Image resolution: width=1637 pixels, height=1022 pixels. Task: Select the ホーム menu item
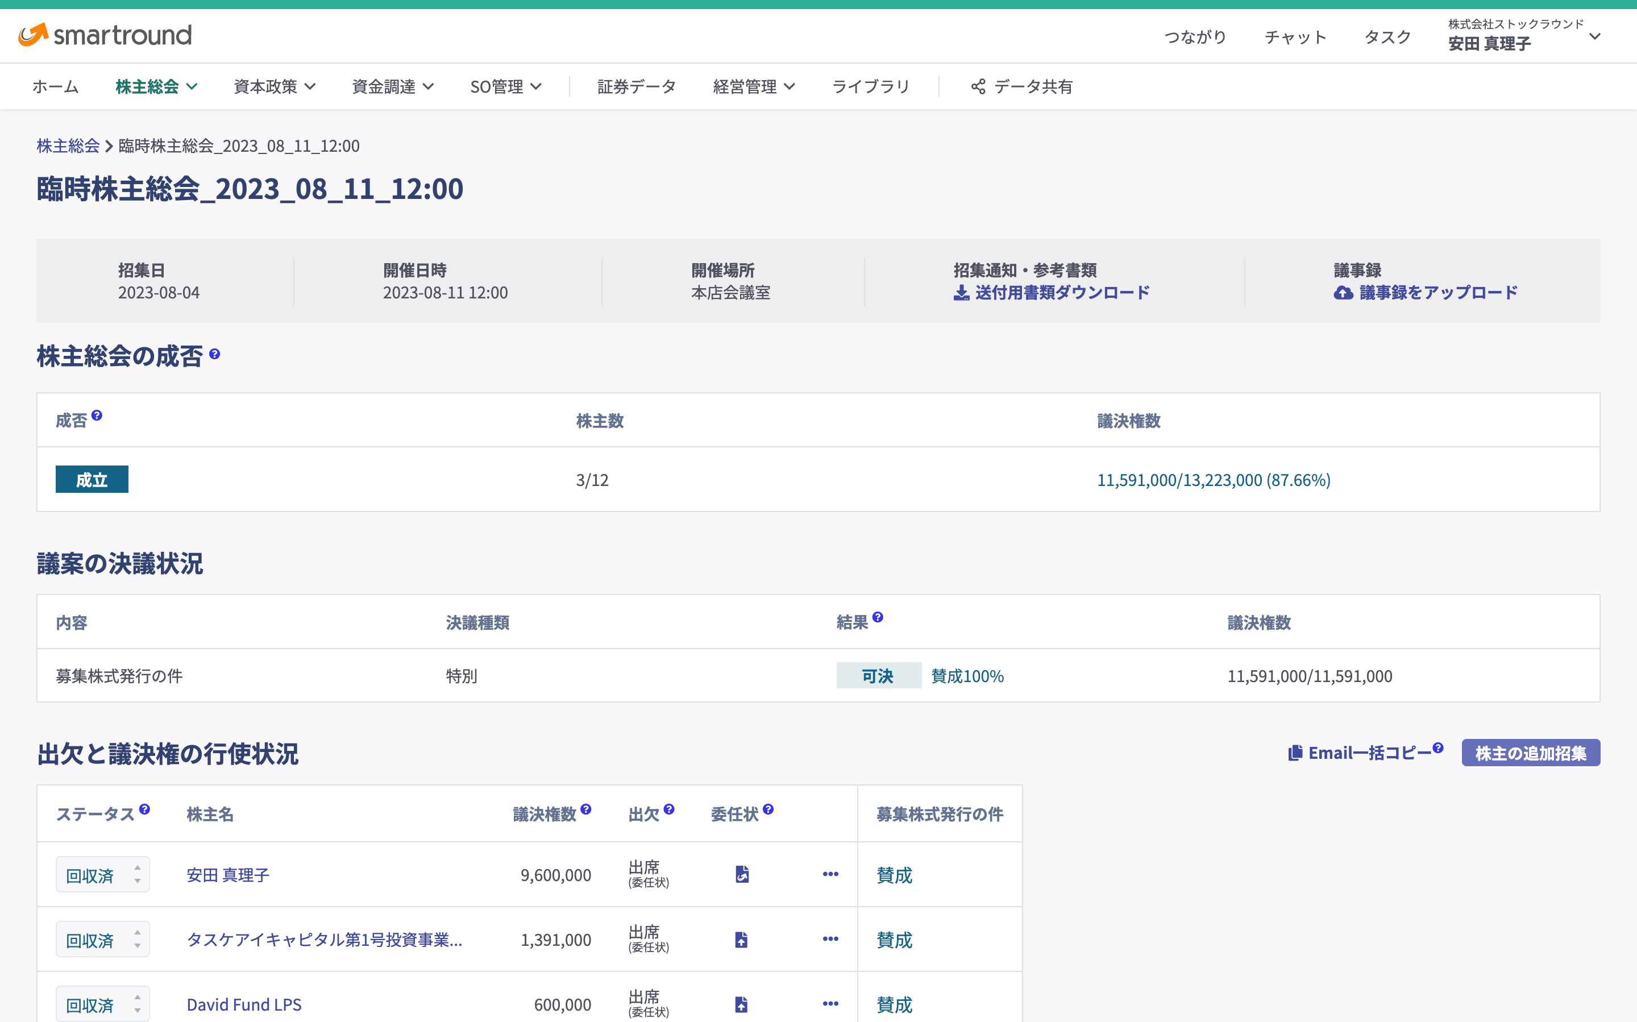56,86
